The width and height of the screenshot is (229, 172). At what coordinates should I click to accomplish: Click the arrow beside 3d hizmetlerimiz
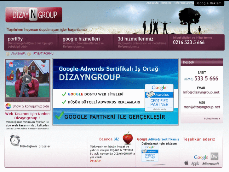(157, 39)
